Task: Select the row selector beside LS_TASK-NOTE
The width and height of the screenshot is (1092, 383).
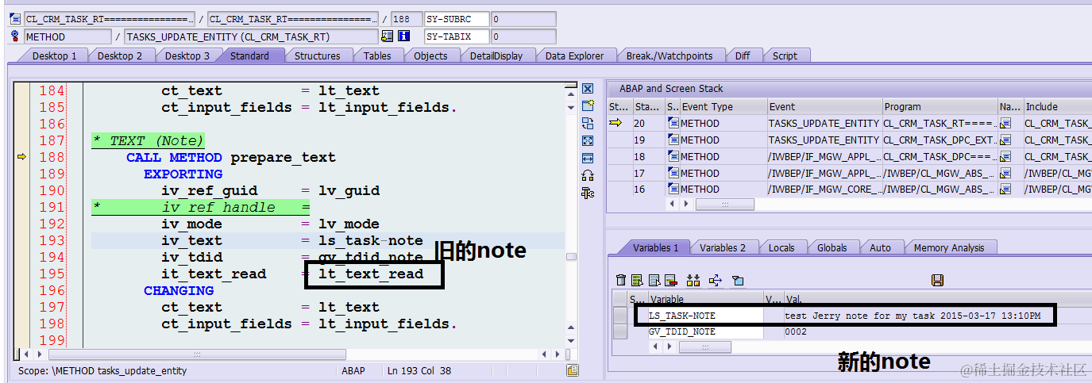Action: click(x=620, y=316)
